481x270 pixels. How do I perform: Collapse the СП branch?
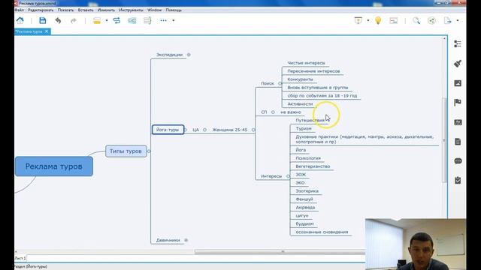pos(273,112)
